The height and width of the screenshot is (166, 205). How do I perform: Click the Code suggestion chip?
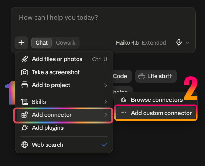click(x=122, y=76)
